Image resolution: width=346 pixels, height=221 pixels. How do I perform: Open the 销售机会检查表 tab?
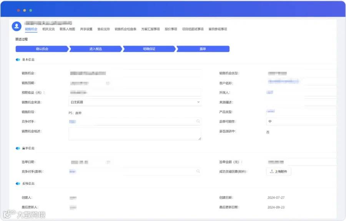[126, 29]
